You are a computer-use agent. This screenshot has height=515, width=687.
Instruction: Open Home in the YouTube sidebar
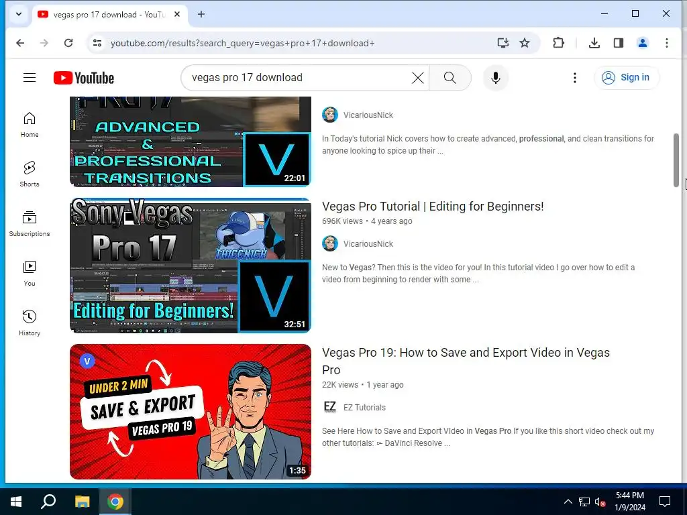[30, 124]
